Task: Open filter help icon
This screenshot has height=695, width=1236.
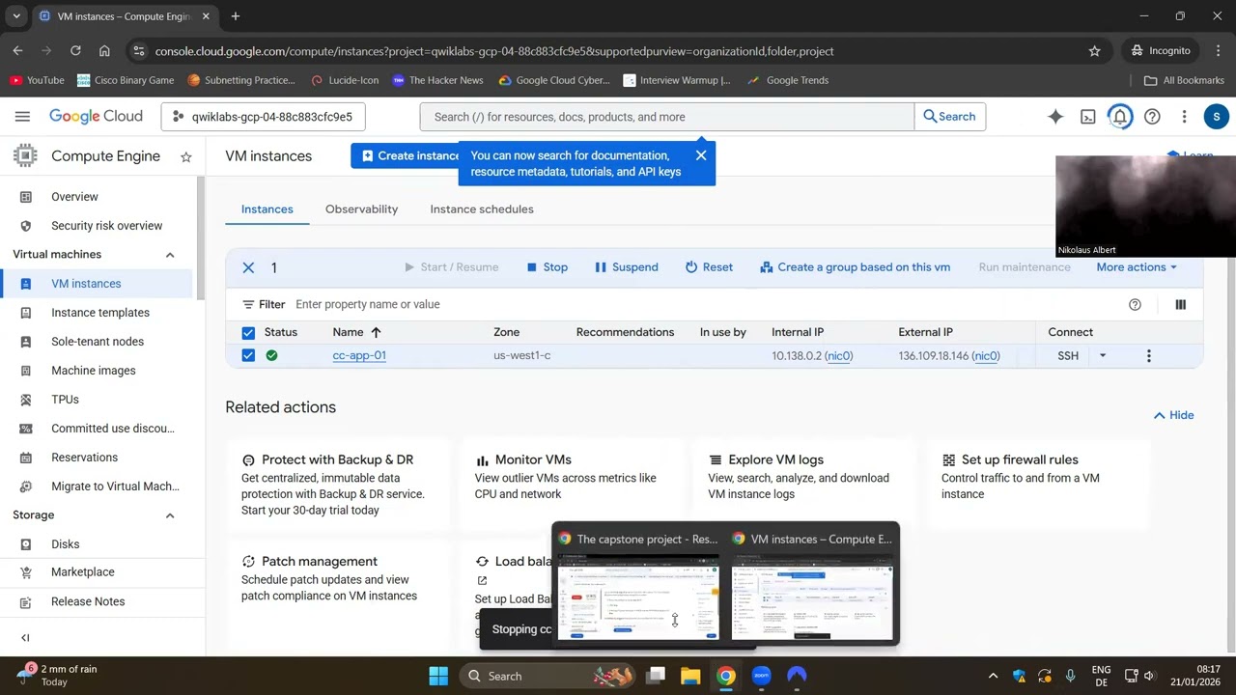Action: pos(1135,305)
